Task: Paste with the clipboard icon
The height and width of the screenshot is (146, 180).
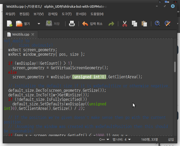Action: pos(144,24)
